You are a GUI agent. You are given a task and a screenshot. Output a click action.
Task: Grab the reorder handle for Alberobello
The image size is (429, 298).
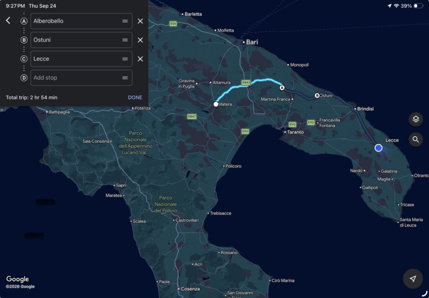125,21
